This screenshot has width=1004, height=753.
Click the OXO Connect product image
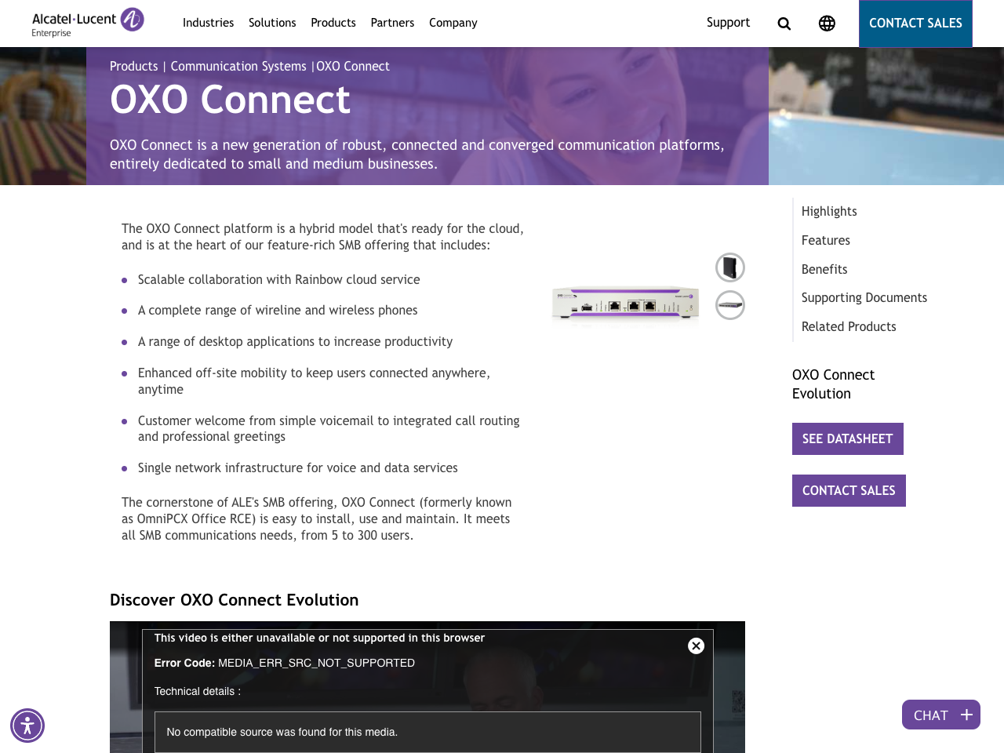[625, 304]
